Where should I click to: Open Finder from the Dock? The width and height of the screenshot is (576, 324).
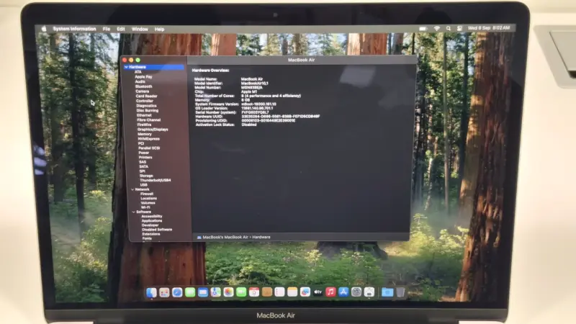(151, 292)
